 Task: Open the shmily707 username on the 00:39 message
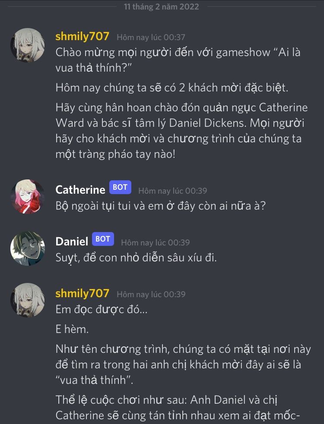pos(83,294)
